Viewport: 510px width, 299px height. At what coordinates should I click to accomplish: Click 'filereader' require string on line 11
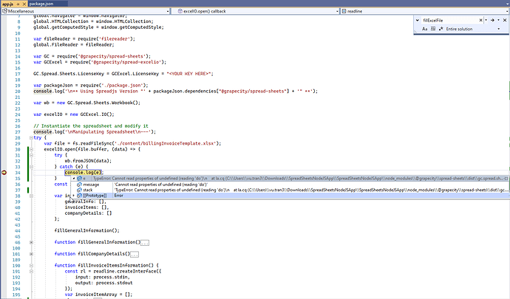pyautogui.click(x=114, y=39)
